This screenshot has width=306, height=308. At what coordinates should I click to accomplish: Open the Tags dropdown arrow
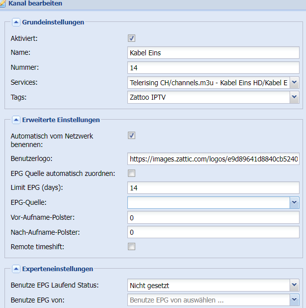[x=294, y=97]
